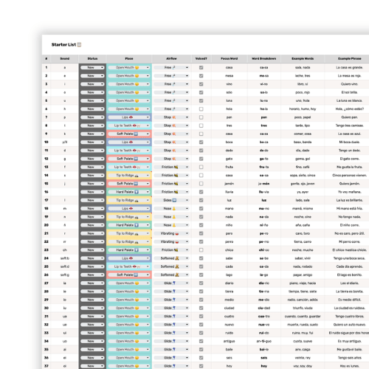Viewport: 369px width, 369px height.
Task: Click the notepad icon beside Starter List
Action: pyautogui.click(x=79, y=44)
